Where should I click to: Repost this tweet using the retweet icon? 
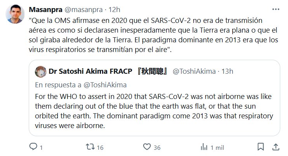coord(89,147)
